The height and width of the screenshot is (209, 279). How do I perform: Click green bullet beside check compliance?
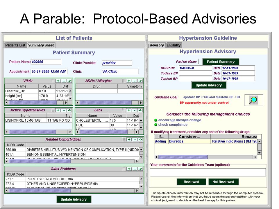tap(156, 125)
